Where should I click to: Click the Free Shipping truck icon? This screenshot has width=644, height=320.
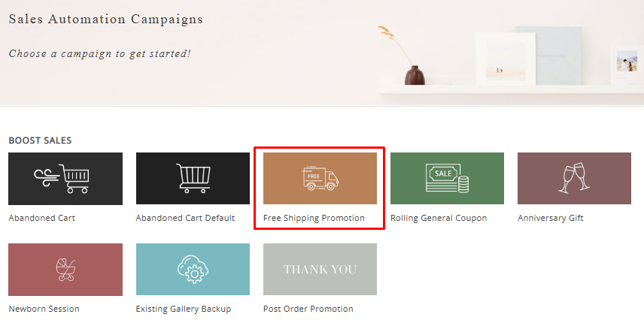click(320, 179)
